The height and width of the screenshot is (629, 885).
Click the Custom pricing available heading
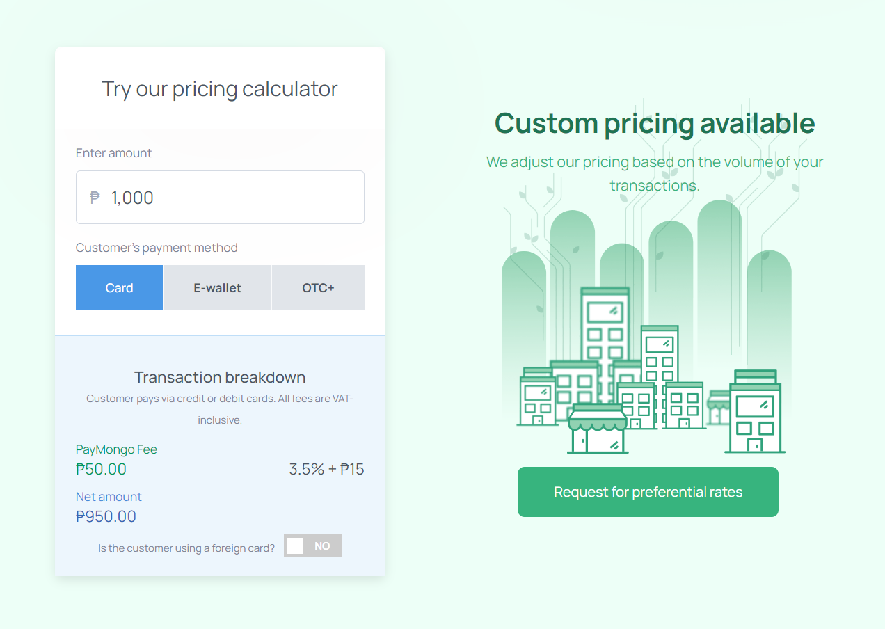click(655, 124)
